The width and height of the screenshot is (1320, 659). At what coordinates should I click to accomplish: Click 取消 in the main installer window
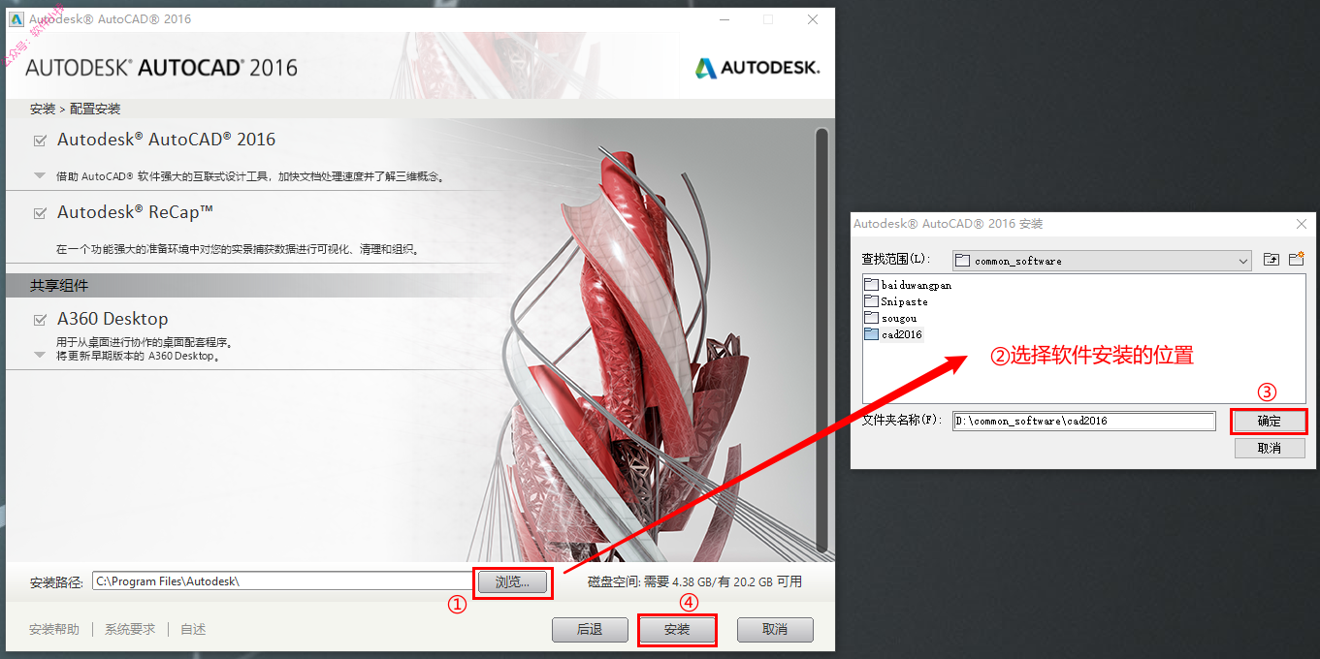pos(775,630)
